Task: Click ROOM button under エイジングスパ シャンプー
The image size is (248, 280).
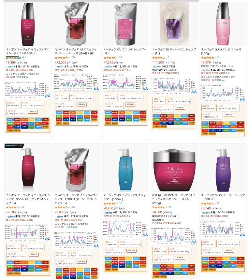Action: click(x=122, y=262)
